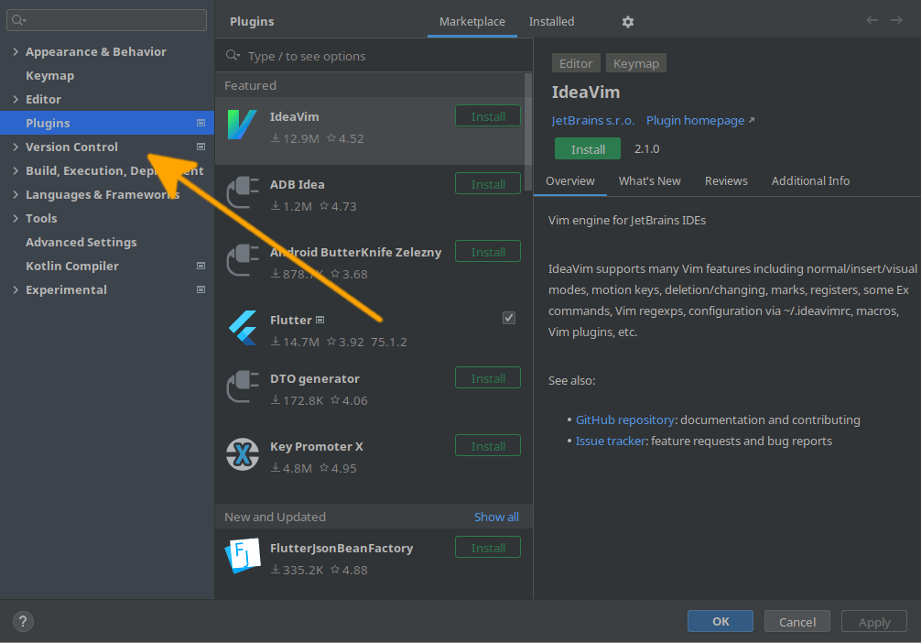Focus the plugin marketplace search field
Screen dimensions: 921x643
(374, 56)
